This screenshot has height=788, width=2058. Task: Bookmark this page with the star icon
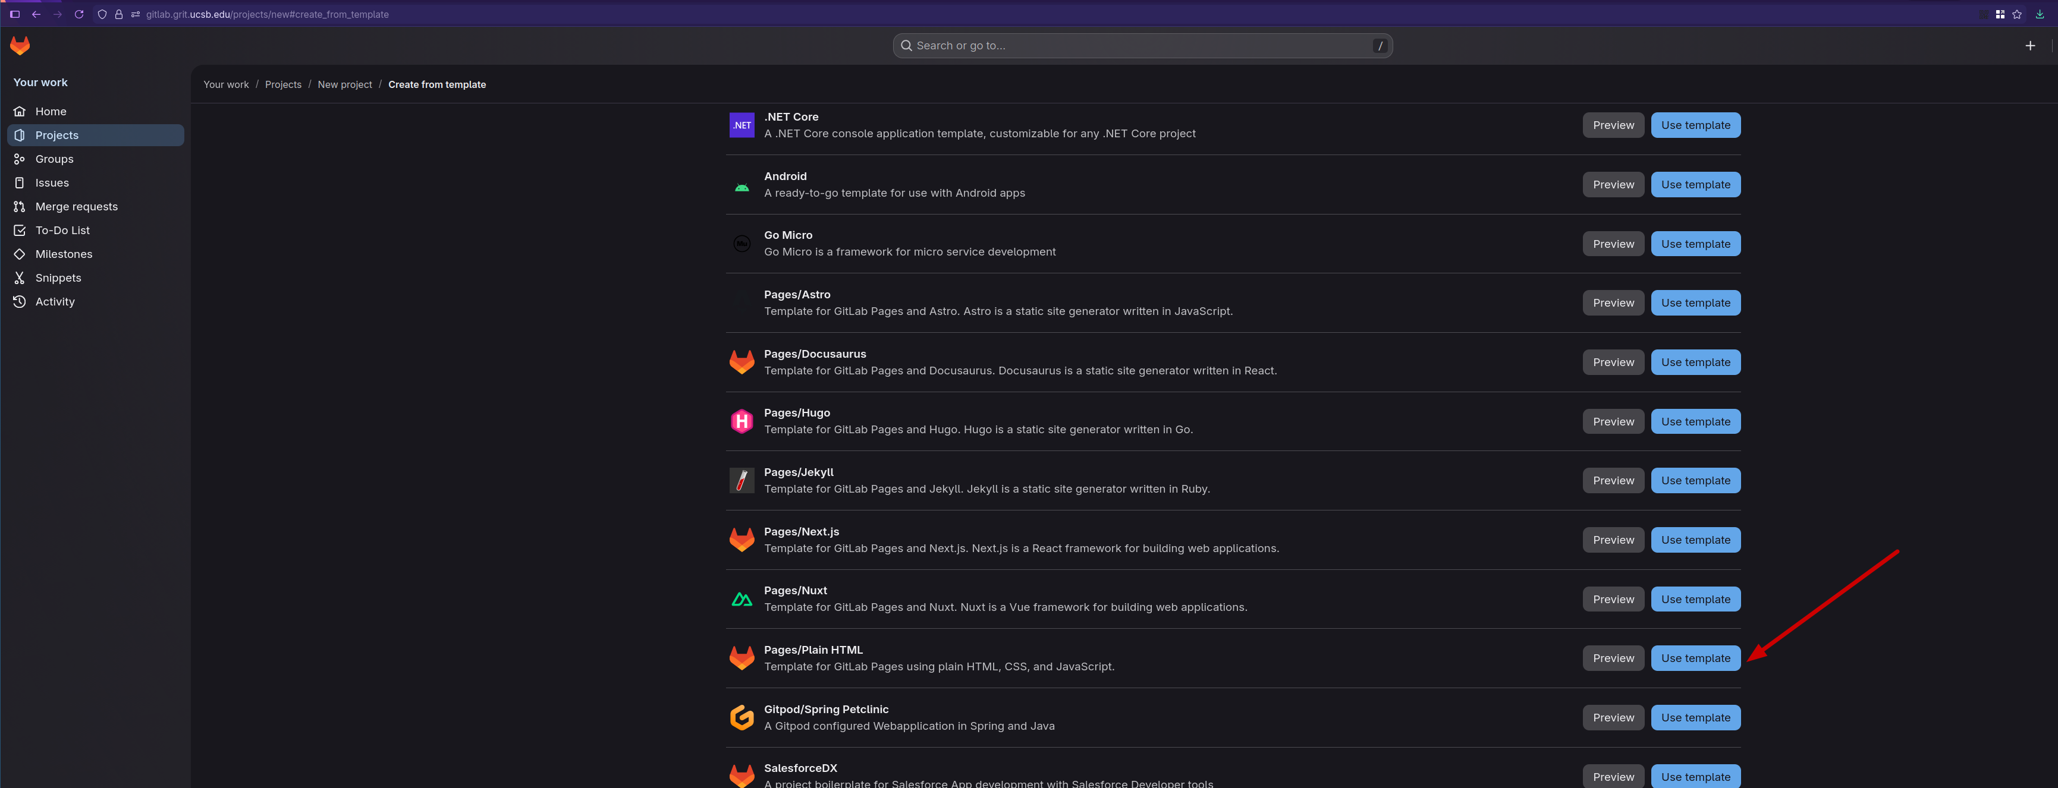coord(2016,14)
